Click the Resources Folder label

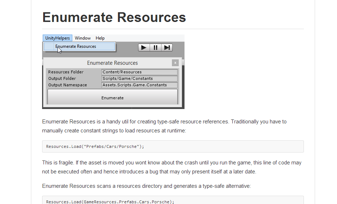pyautogui.click(x=66, y=72)
